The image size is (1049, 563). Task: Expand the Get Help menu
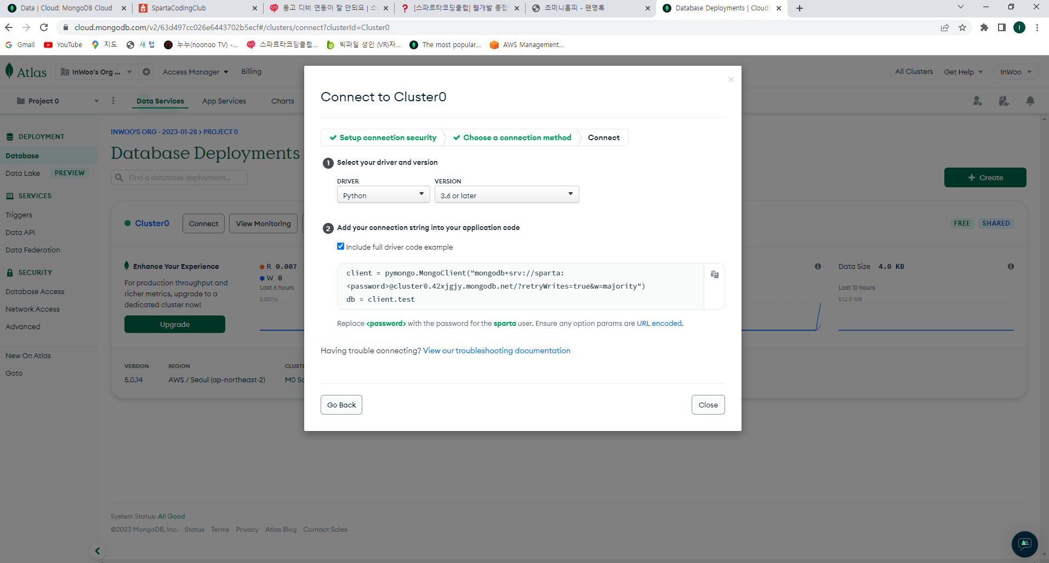point(963,72)
